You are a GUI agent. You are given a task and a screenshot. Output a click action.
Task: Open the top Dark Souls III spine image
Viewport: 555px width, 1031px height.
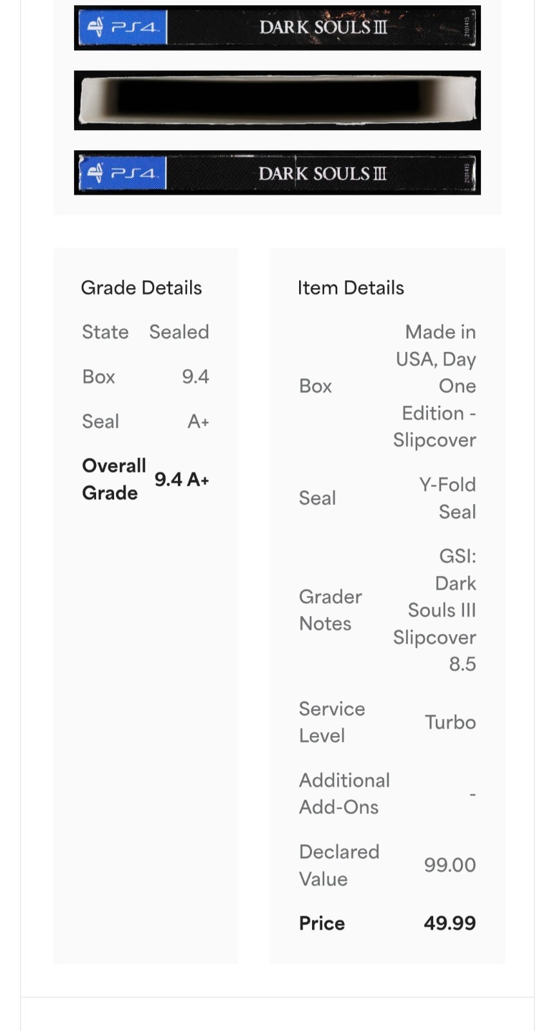277,28
